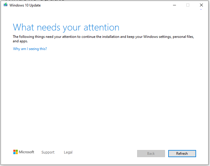Minimize the Windows 10 Update window

click(174, 5)
